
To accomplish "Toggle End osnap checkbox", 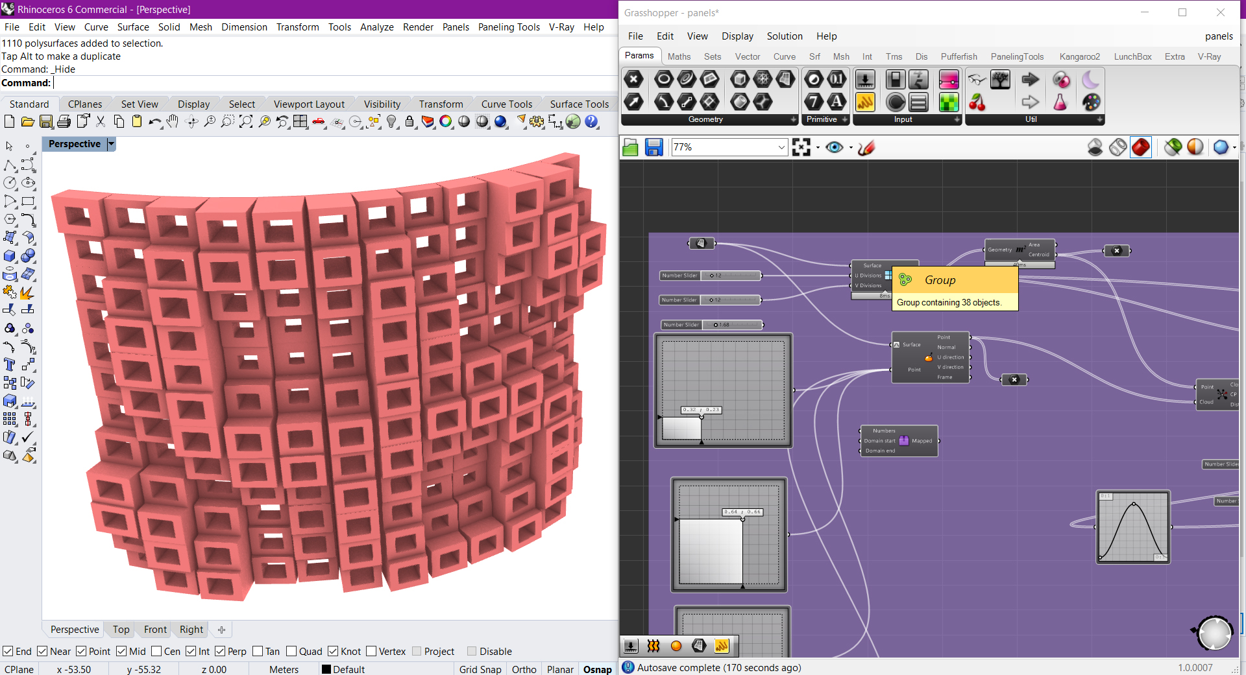I will point(8,651).
